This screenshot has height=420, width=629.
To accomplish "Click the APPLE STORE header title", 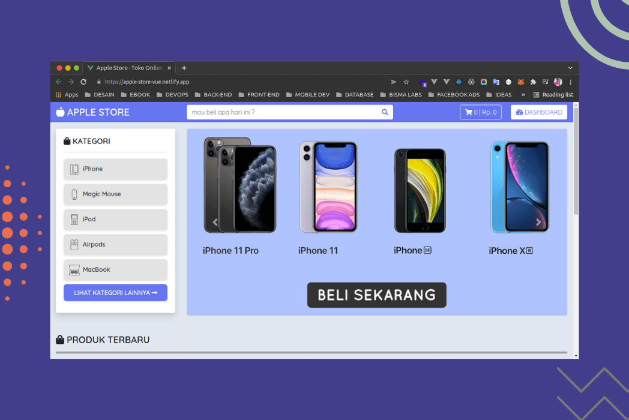I will 98,112.
